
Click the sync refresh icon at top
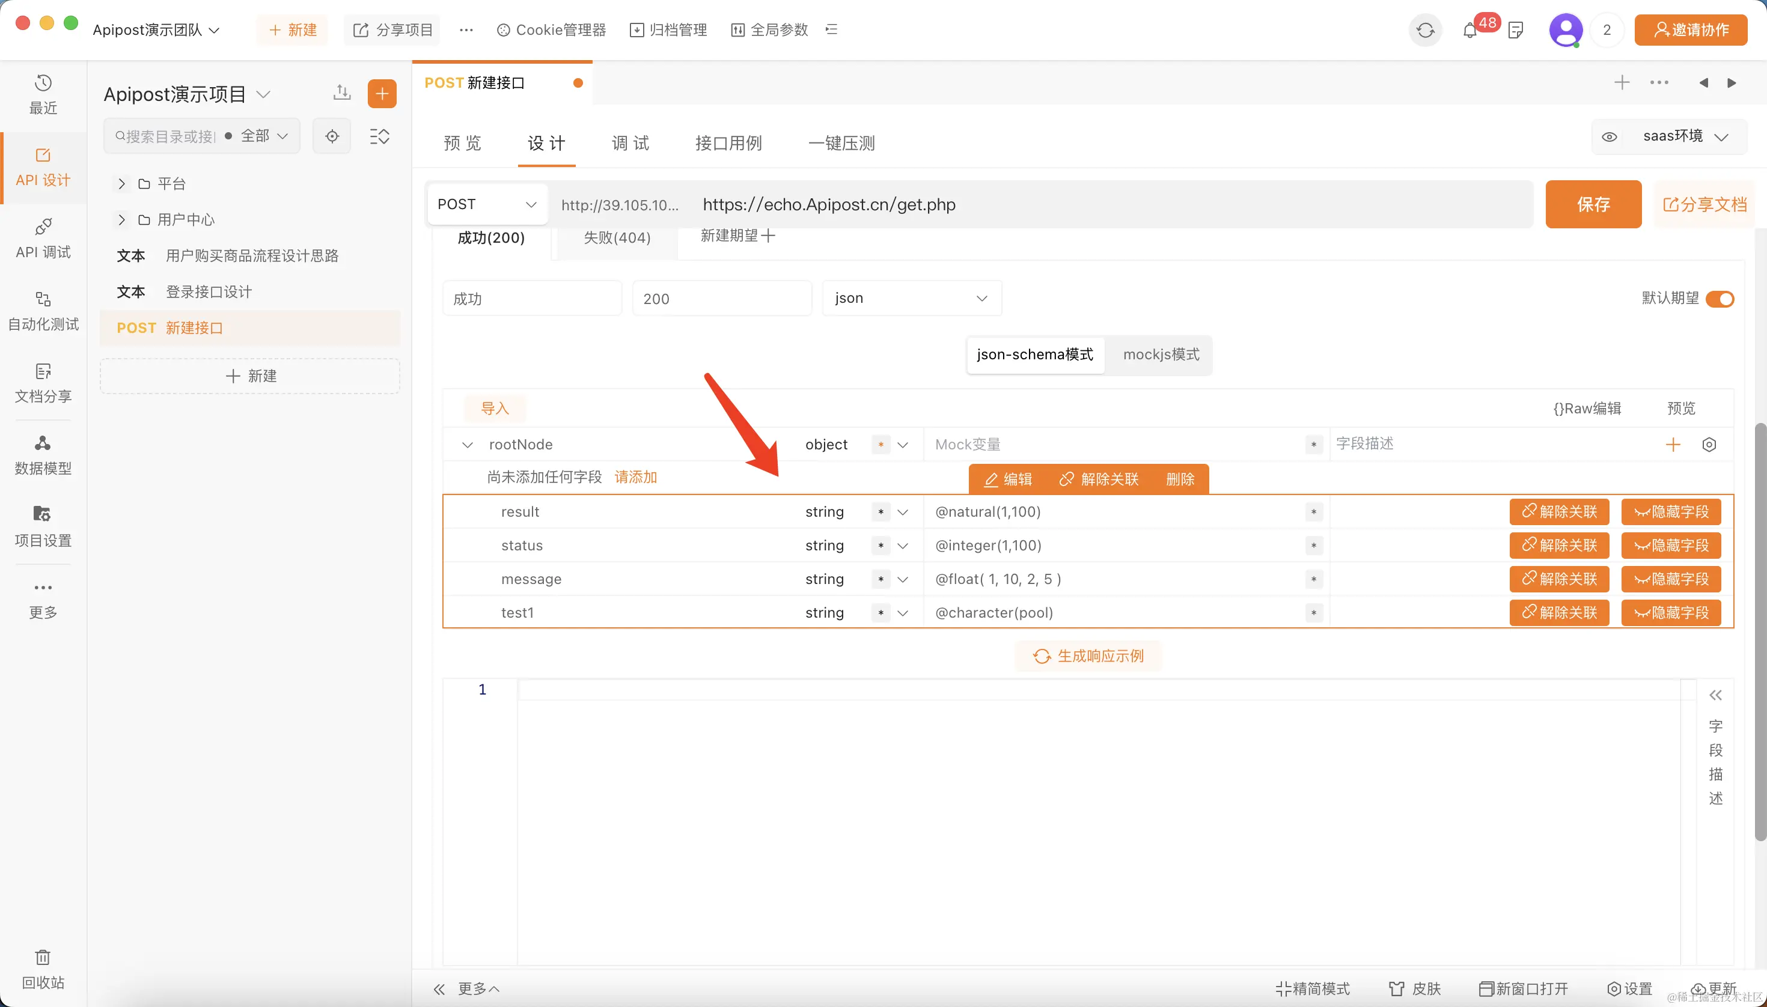(x=1425, y=29)
